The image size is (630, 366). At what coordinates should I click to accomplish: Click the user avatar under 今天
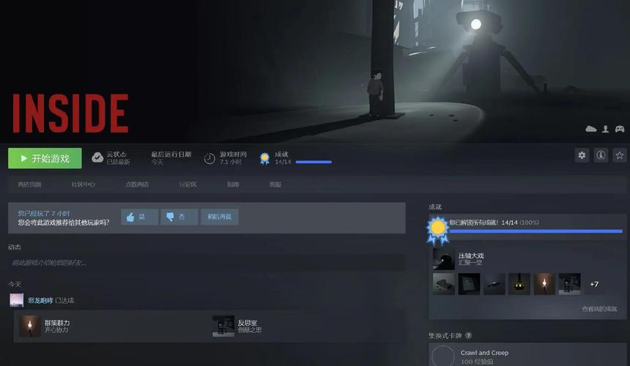click(x=16, y=300)
